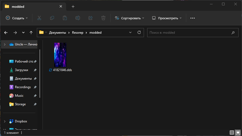Open Dropbox in sidebar
This screenshot has height=136, width=242.
click(x=18, y=121)
